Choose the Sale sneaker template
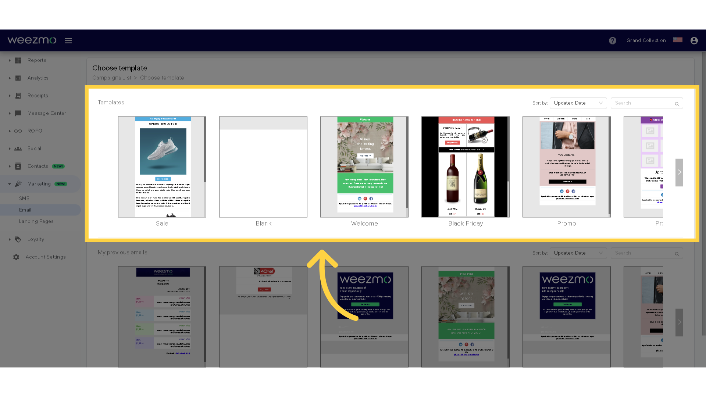The width and height of the screenshot is (706, 397). [x=162, y=167]
